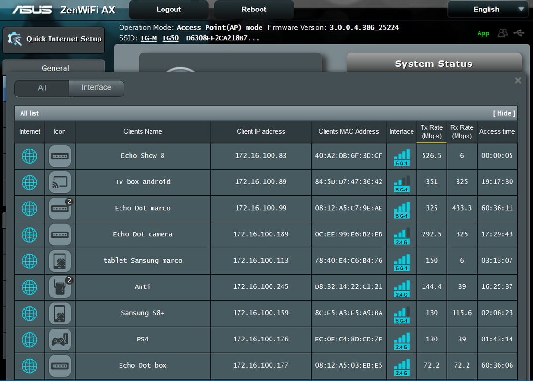Hide the All list section

coord(504,113)
